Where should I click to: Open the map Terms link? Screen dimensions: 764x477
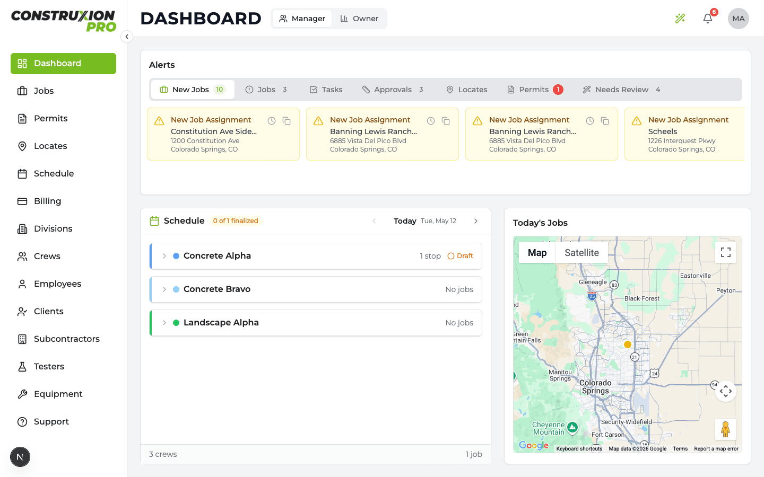click(x=680, y=449)
